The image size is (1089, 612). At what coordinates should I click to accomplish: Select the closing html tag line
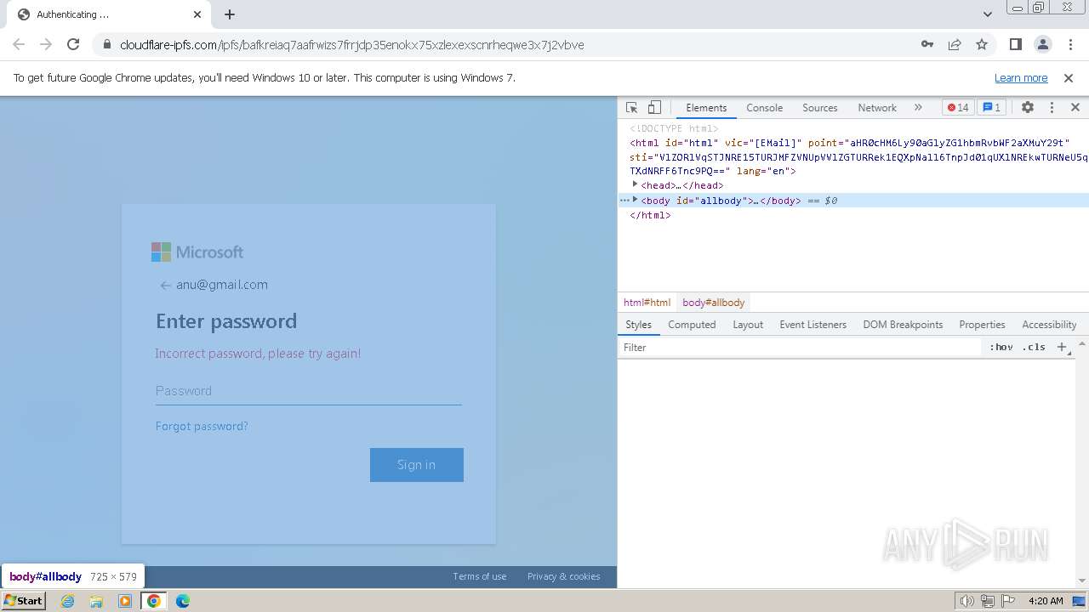coord(650,215)
